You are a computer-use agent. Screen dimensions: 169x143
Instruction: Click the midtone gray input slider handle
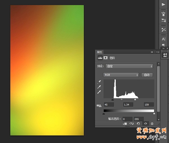[x=122, y=99]
